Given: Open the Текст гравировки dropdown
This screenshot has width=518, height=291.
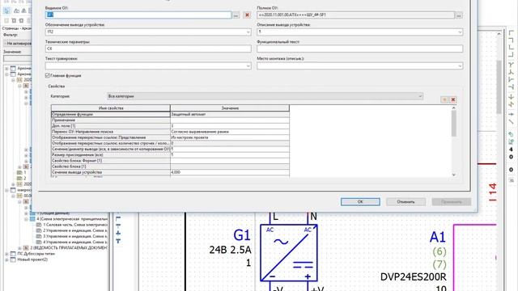Looking at the screenshot, I should [248, 66].
